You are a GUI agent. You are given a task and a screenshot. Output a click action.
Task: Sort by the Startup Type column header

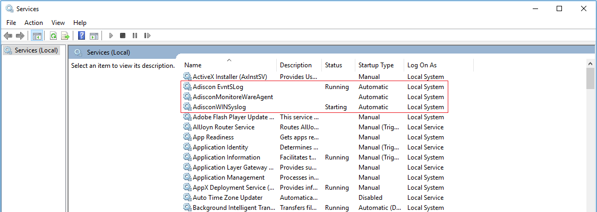click(x=376, y=65)
